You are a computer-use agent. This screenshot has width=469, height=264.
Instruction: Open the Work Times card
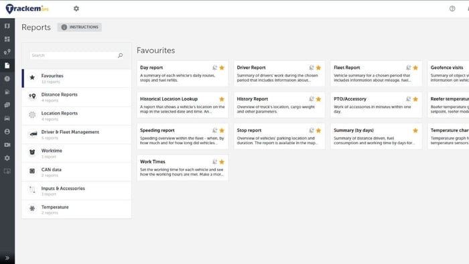(182, 168)
